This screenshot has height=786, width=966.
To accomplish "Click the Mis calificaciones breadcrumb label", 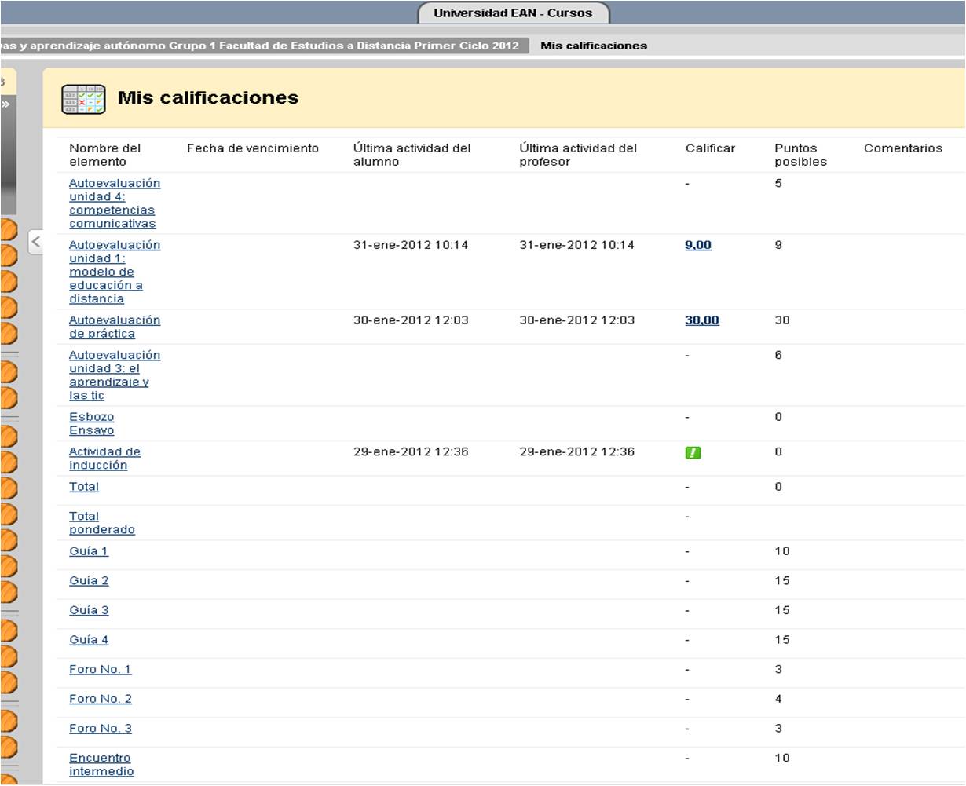I will pos(594,46).
